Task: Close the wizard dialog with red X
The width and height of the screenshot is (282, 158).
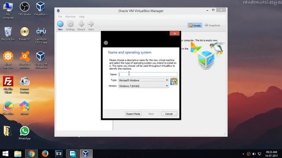Action: 174,33
